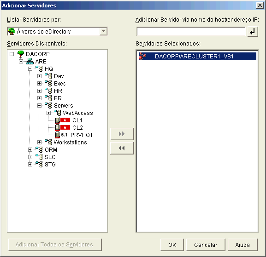Click the eDirectory trees icon in combo box
266x257 pixels.
coord(12,31)
